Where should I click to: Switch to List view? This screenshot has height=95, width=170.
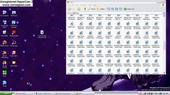pyautogui.click(x=112, y=9)
